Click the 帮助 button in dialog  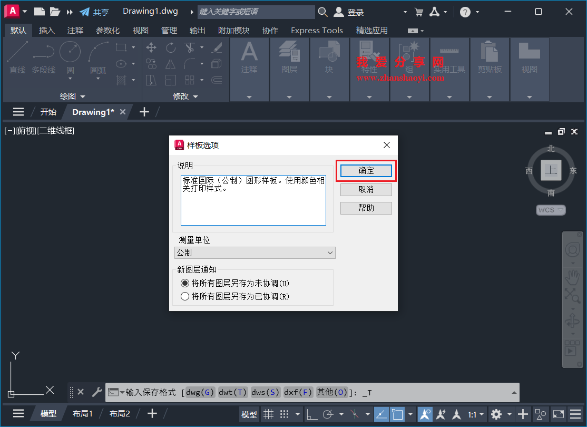click(366, 208)
